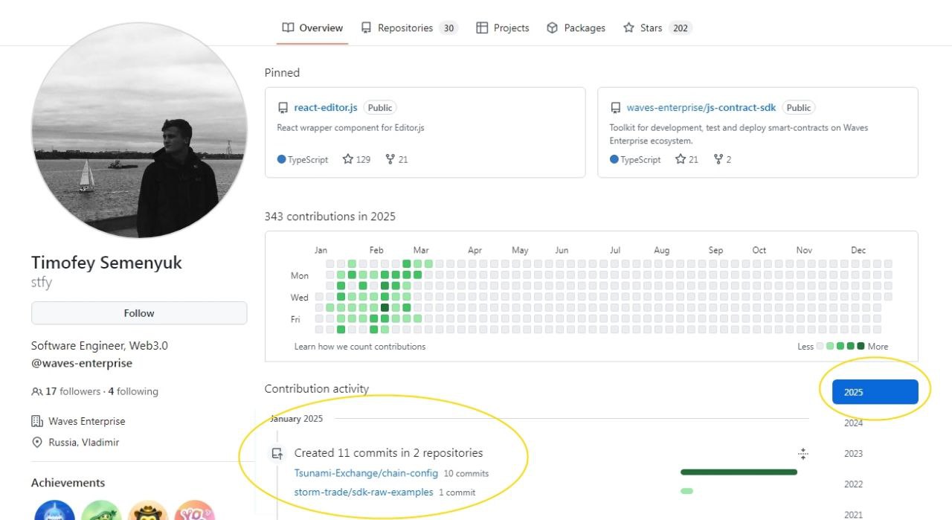The width and height of the screenshot is (952, 520).
Task: View the 4 following list
Action: click(x=133, y=391)
